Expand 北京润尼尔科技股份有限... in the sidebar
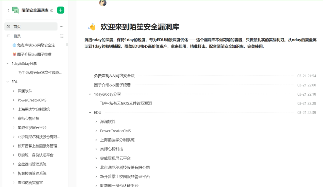323x187 pixels. pos(14,137)
